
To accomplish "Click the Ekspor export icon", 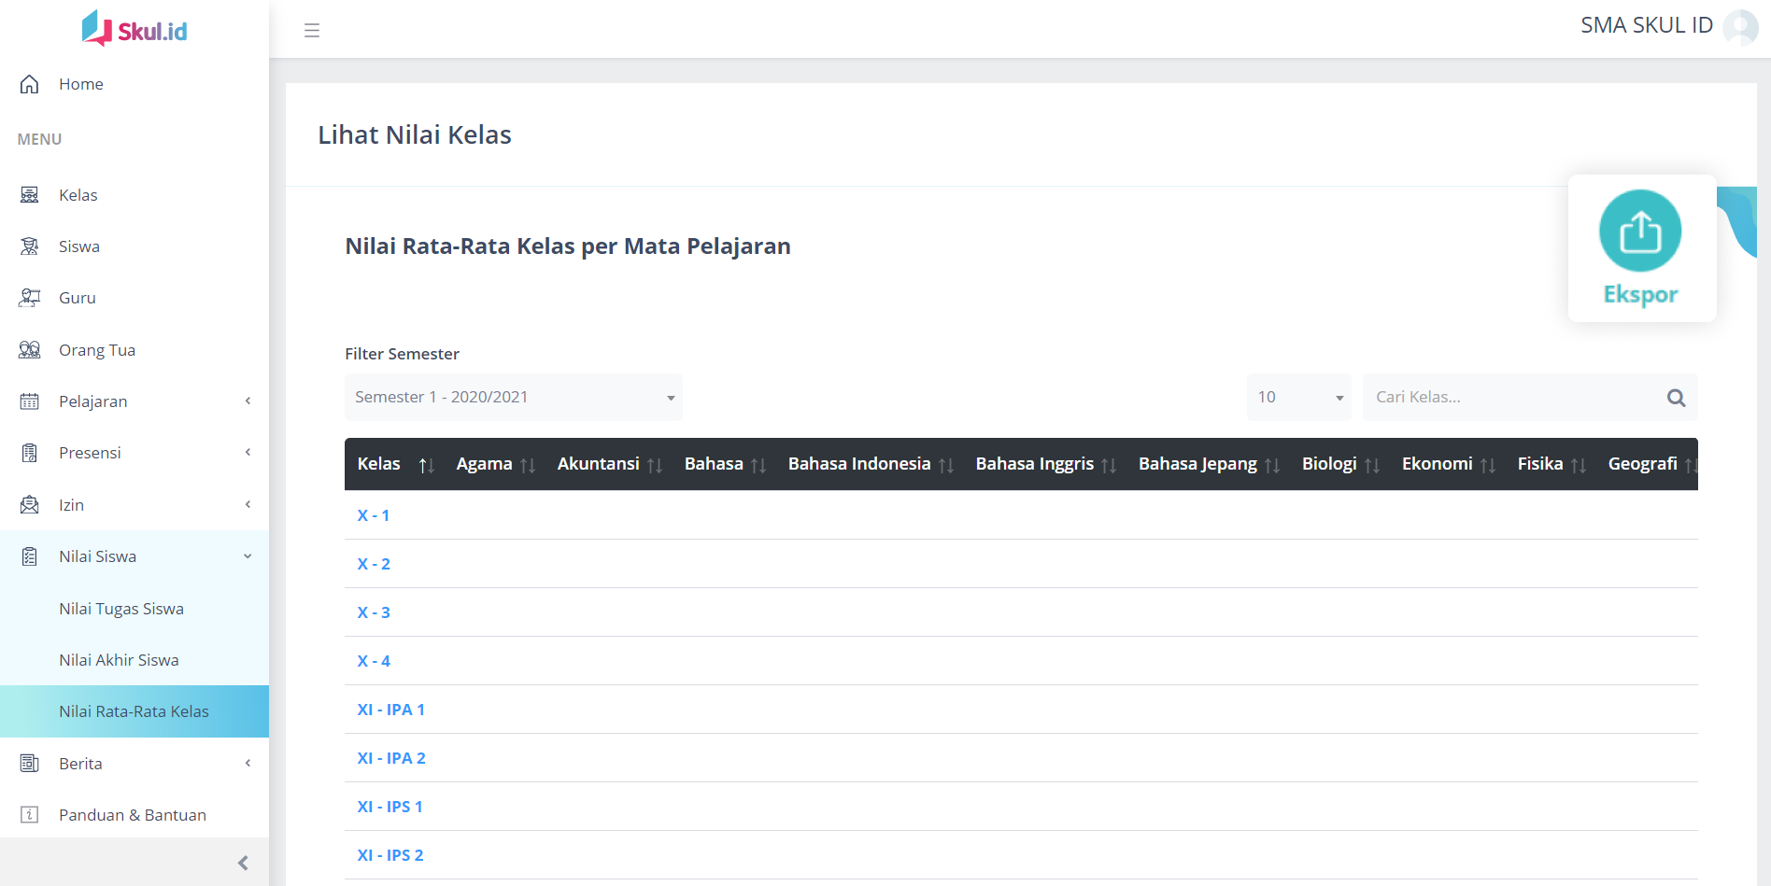I will (1639, 232).
